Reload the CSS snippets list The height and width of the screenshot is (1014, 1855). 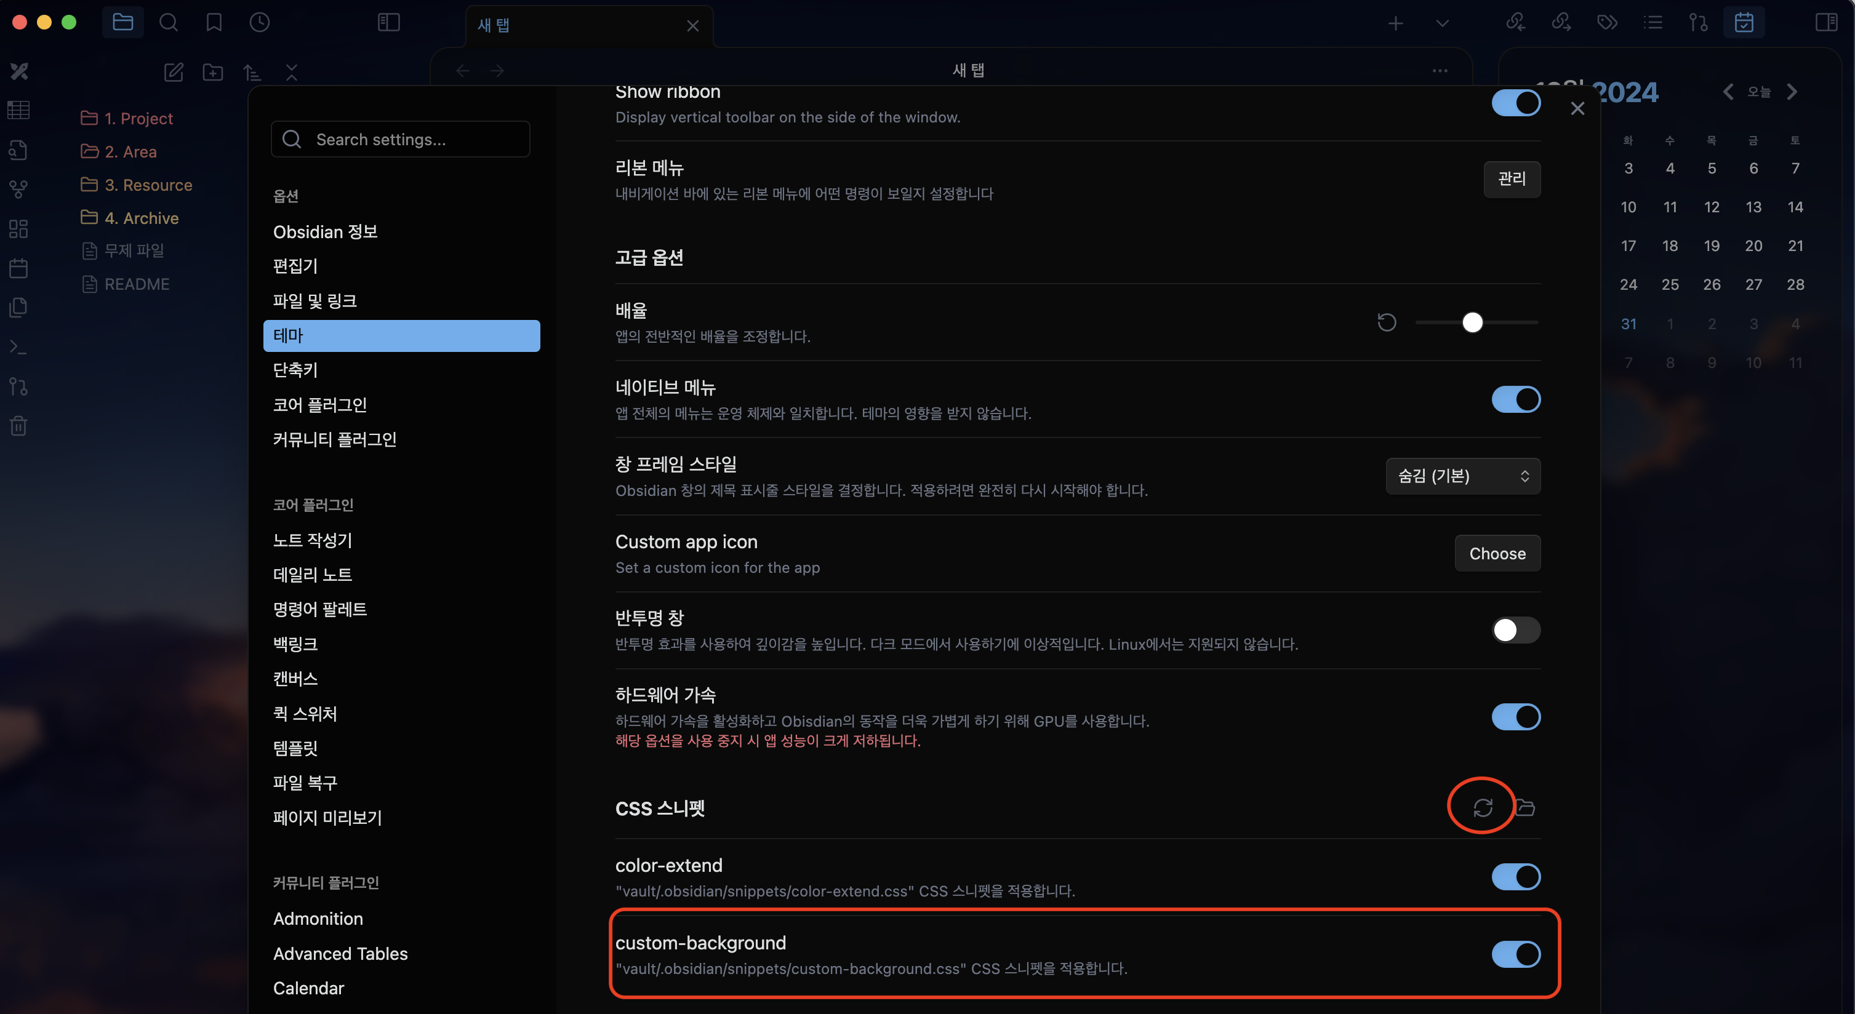click(x=1482, y=807)
